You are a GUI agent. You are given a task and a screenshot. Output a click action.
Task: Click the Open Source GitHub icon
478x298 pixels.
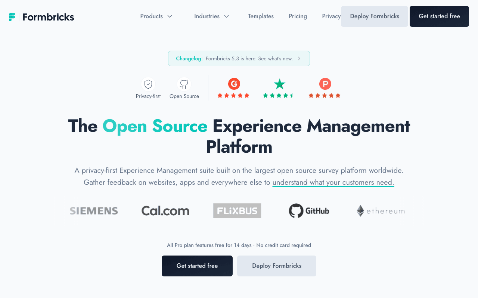(x=184, y=84)
